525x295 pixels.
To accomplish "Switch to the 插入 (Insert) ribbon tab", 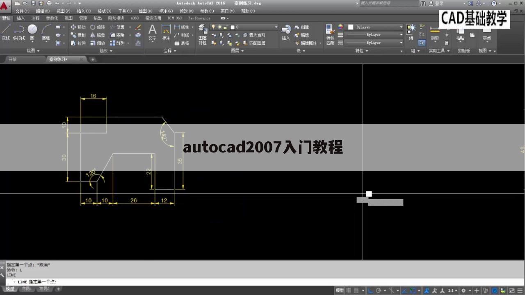I will pos(21,18).
